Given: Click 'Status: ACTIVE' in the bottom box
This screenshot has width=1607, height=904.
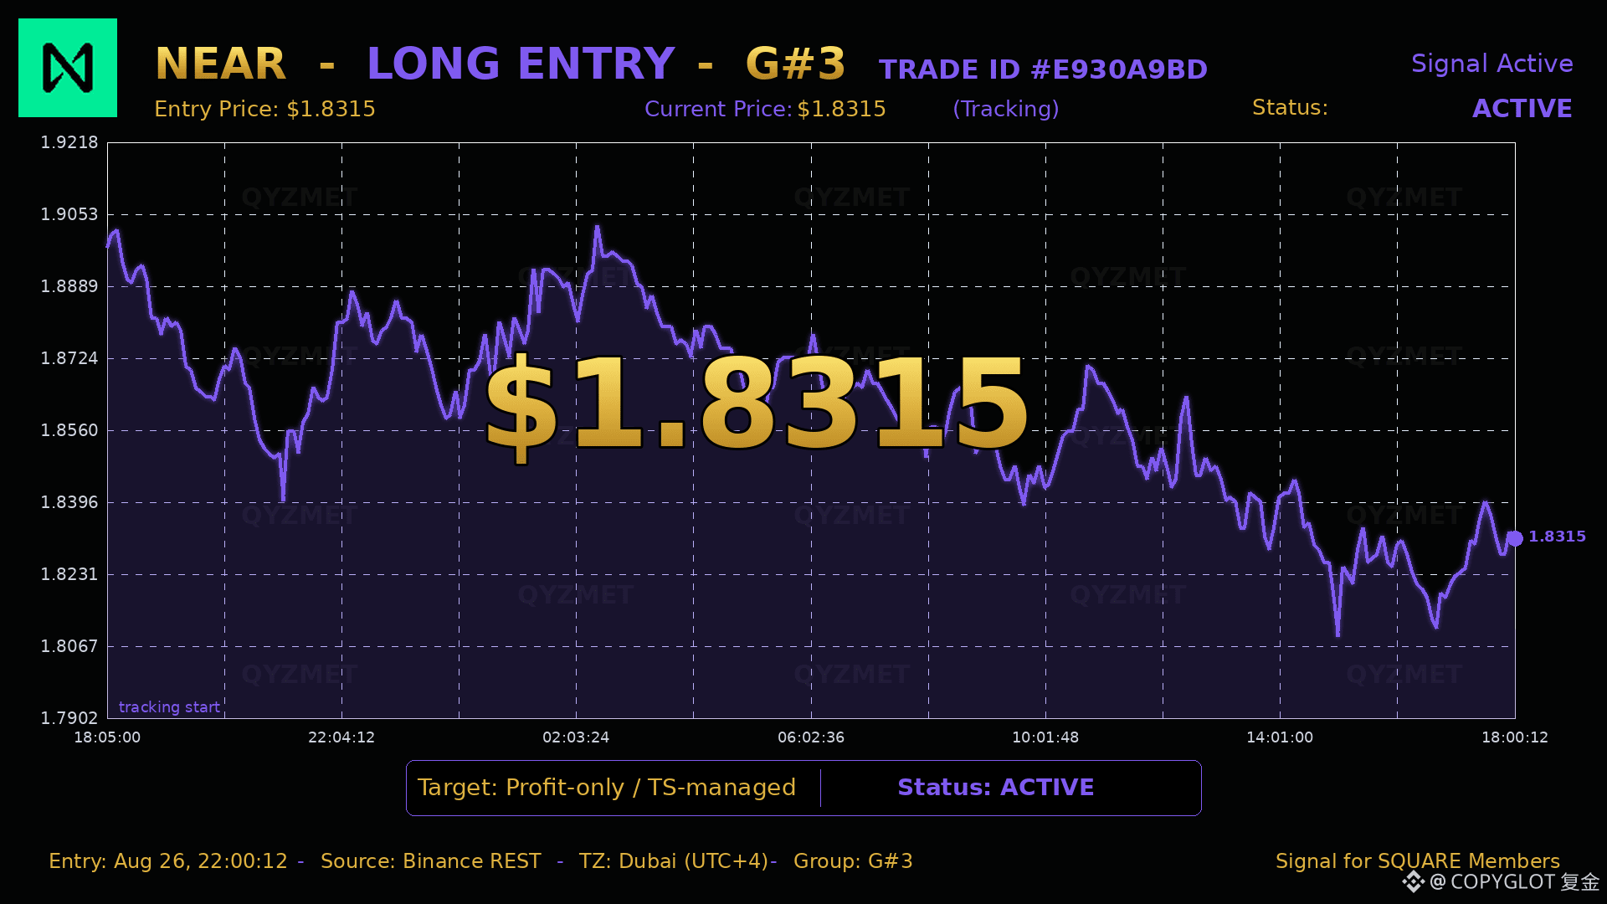Looking at the screenshot, I should coord(996,788).
